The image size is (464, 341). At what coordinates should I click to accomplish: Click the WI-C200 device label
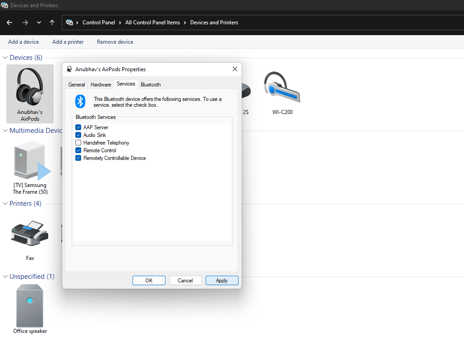click(282, 112)
